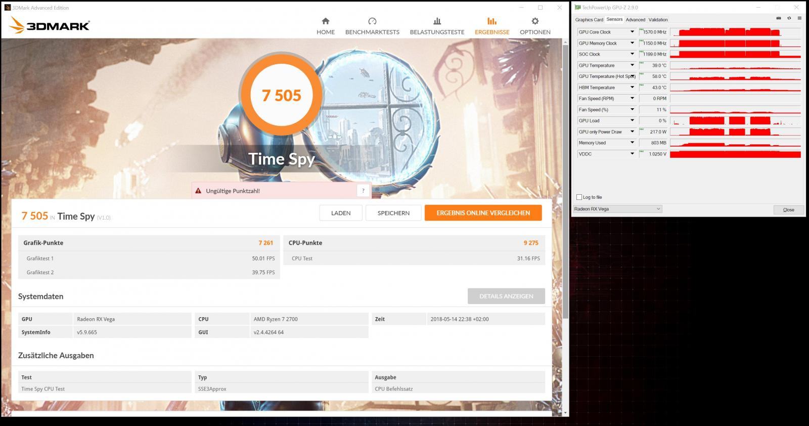The width and height of the screenshot is (809, 426).
Task: Click the CPU-Punkte score 9 275
Action: tap(531, 243)
